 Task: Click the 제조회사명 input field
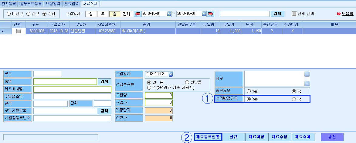click(x=73, y=89)
